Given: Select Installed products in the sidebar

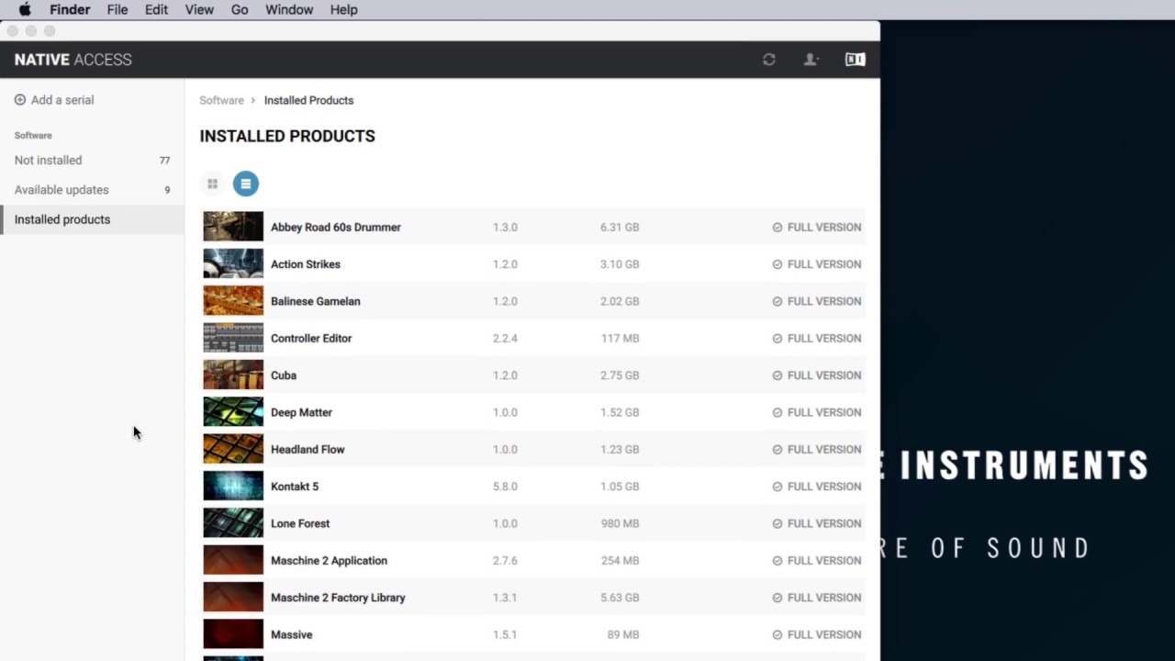Looking at the screenshot, I should pos(92,219).
